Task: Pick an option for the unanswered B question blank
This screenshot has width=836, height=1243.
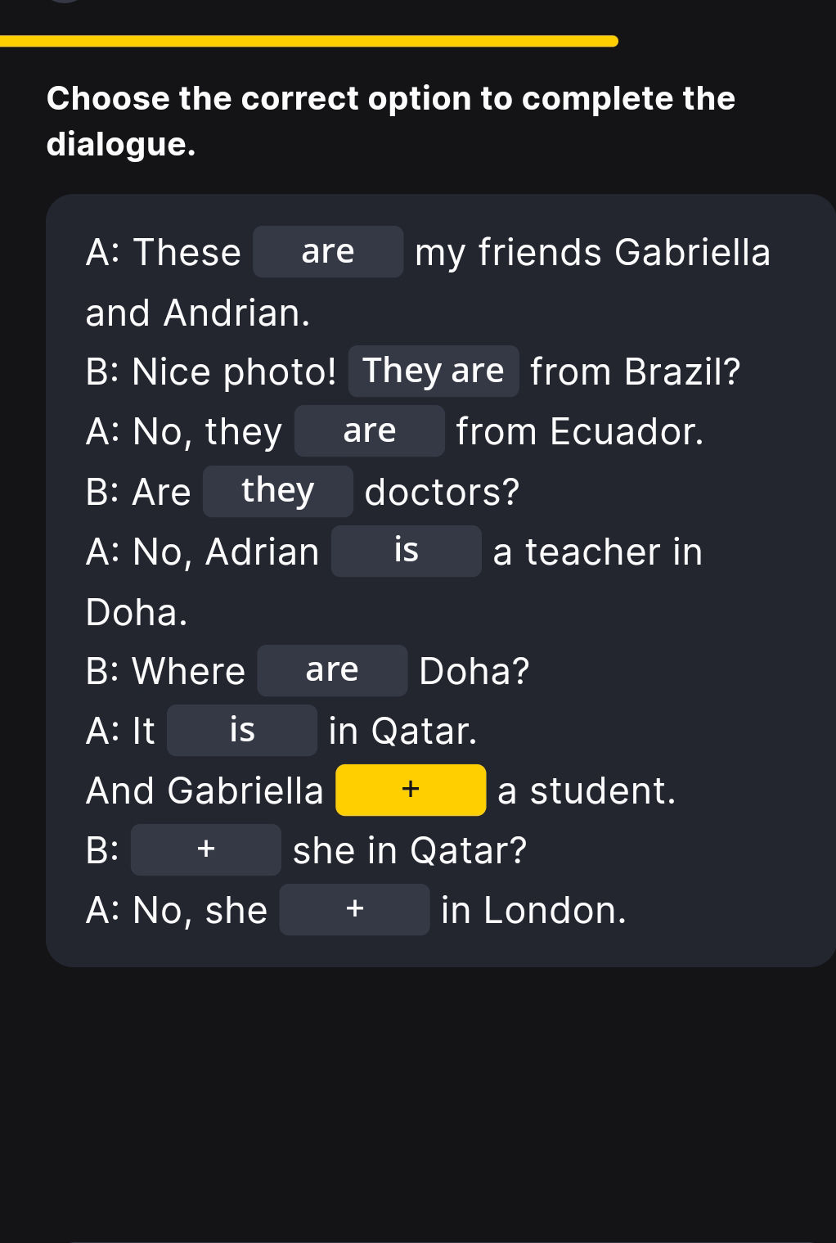Action: (x=205, y=849)
